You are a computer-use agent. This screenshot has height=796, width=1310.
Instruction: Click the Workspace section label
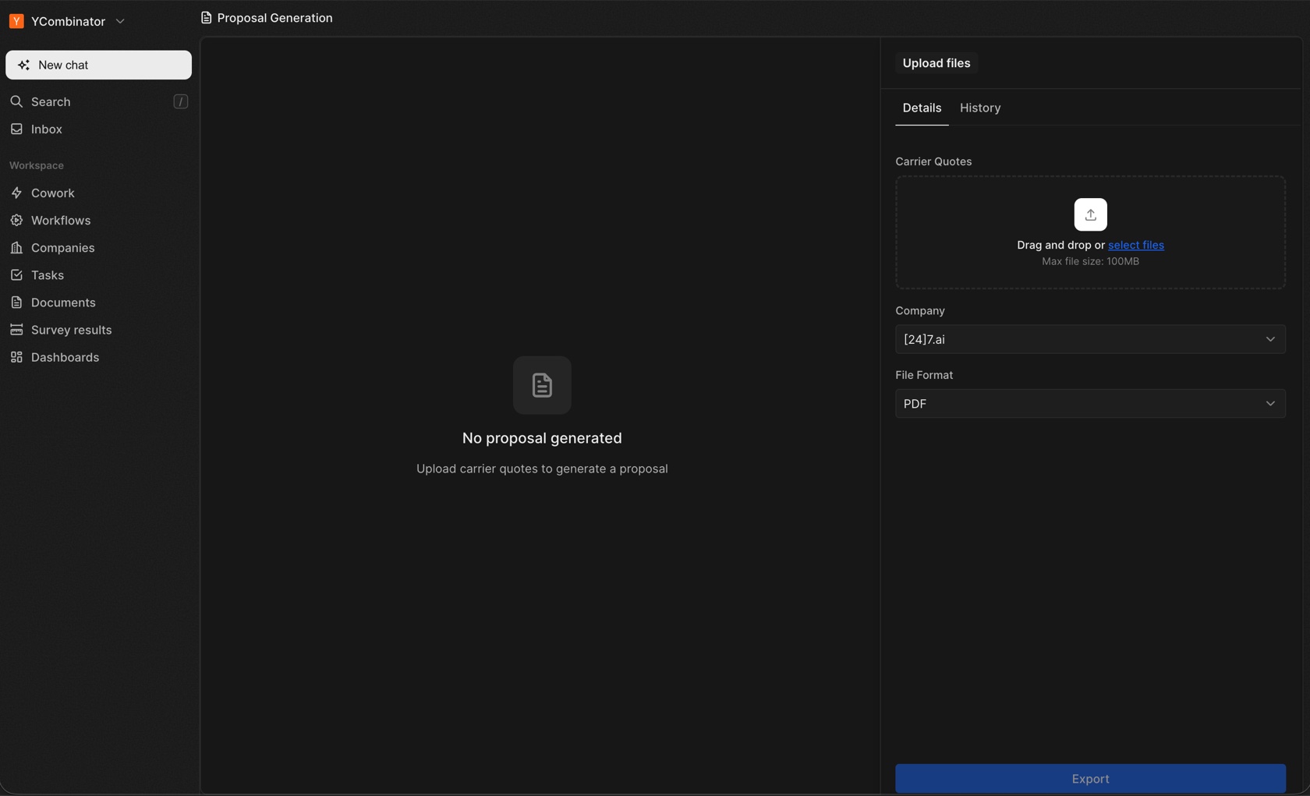(x=37, y=165)
